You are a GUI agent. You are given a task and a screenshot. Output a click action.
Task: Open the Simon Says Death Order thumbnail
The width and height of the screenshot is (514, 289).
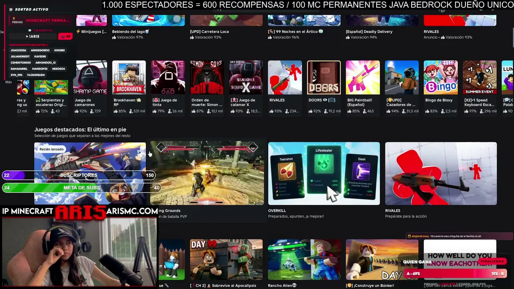(207, 77)
